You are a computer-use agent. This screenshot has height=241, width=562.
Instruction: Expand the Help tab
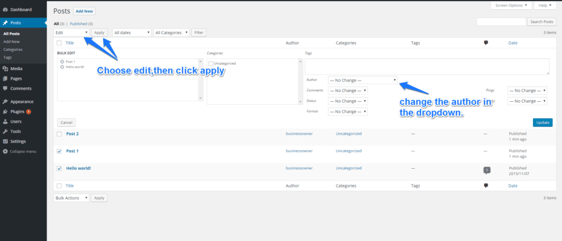pos(545,5)
